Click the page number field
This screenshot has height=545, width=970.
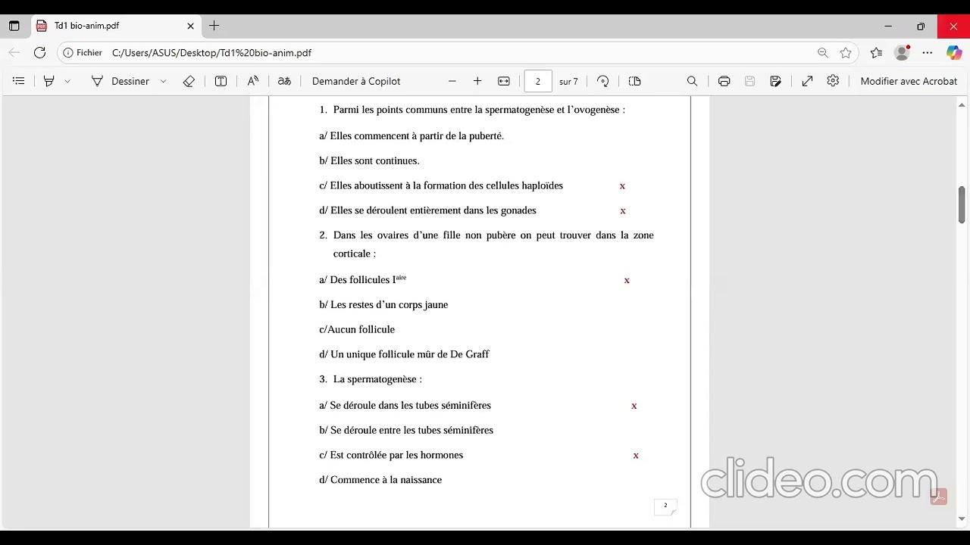point(538,81)
